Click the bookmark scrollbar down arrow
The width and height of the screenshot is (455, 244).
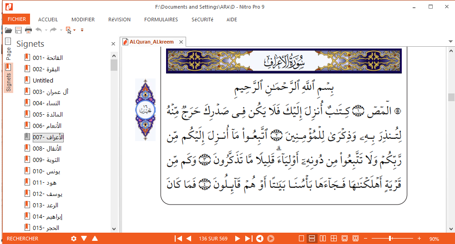pyautogui.click(x=114, y=229)
